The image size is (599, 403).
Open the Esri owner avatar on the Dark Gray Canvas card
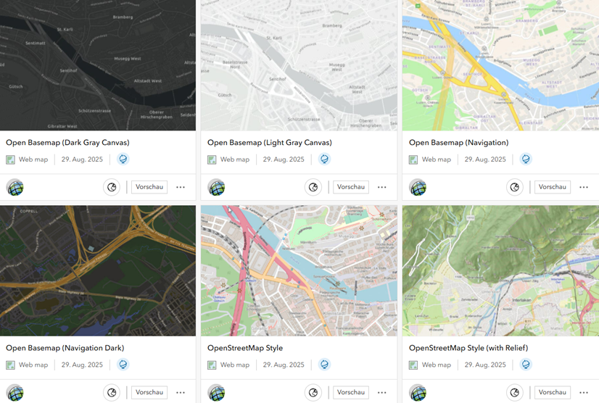15,187
